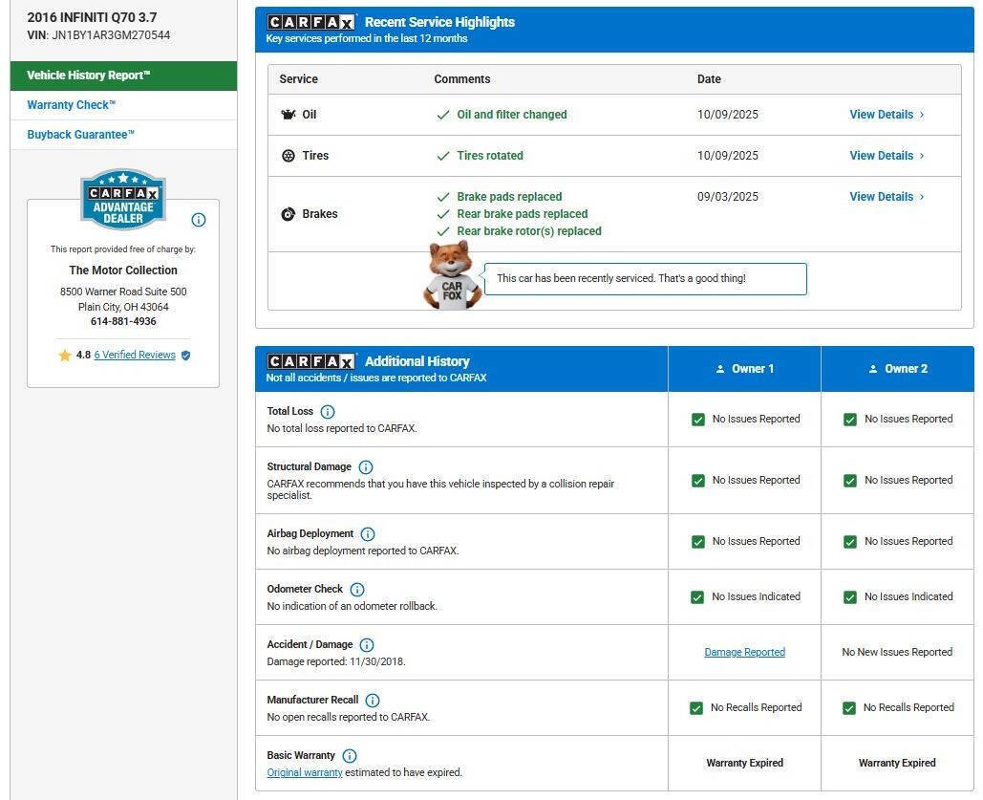Expand View Details for Tires service
Viewport: 983px width, 800px height.
pyautogui.click(x=887, y=156)
